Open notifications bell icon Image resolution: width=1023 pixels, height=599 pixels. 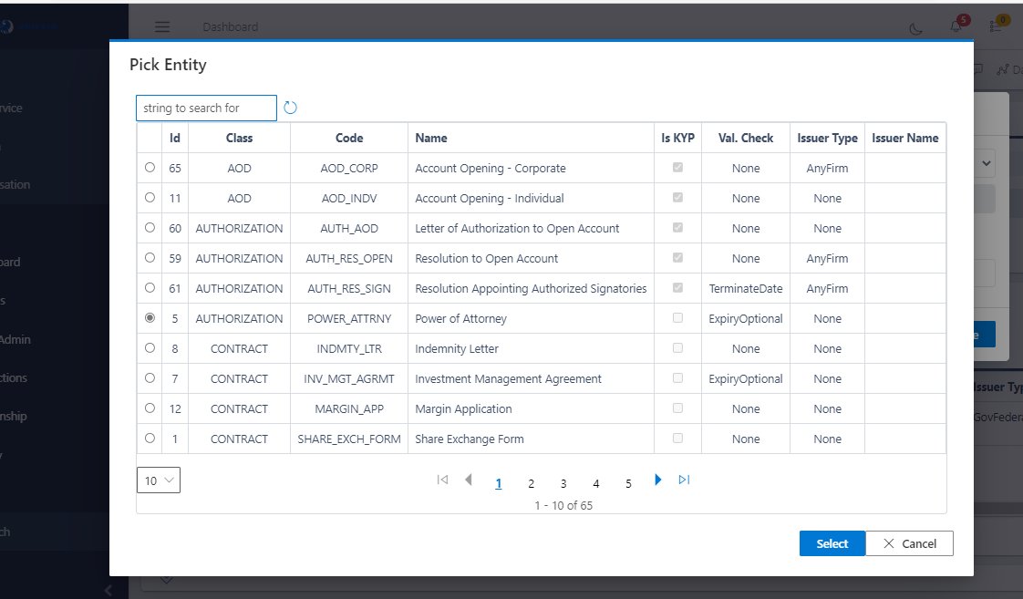tap(956, 26)
